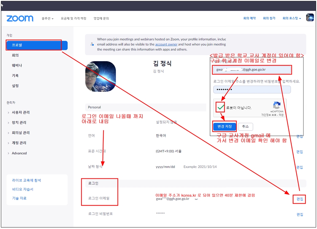
Task: Click the masked email gwa***@ggh.goe.go.kr
Action: (173, 199)
